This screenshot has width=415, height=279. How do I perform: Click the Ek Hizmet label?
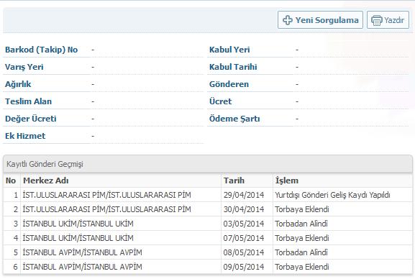tap(25, 136)
